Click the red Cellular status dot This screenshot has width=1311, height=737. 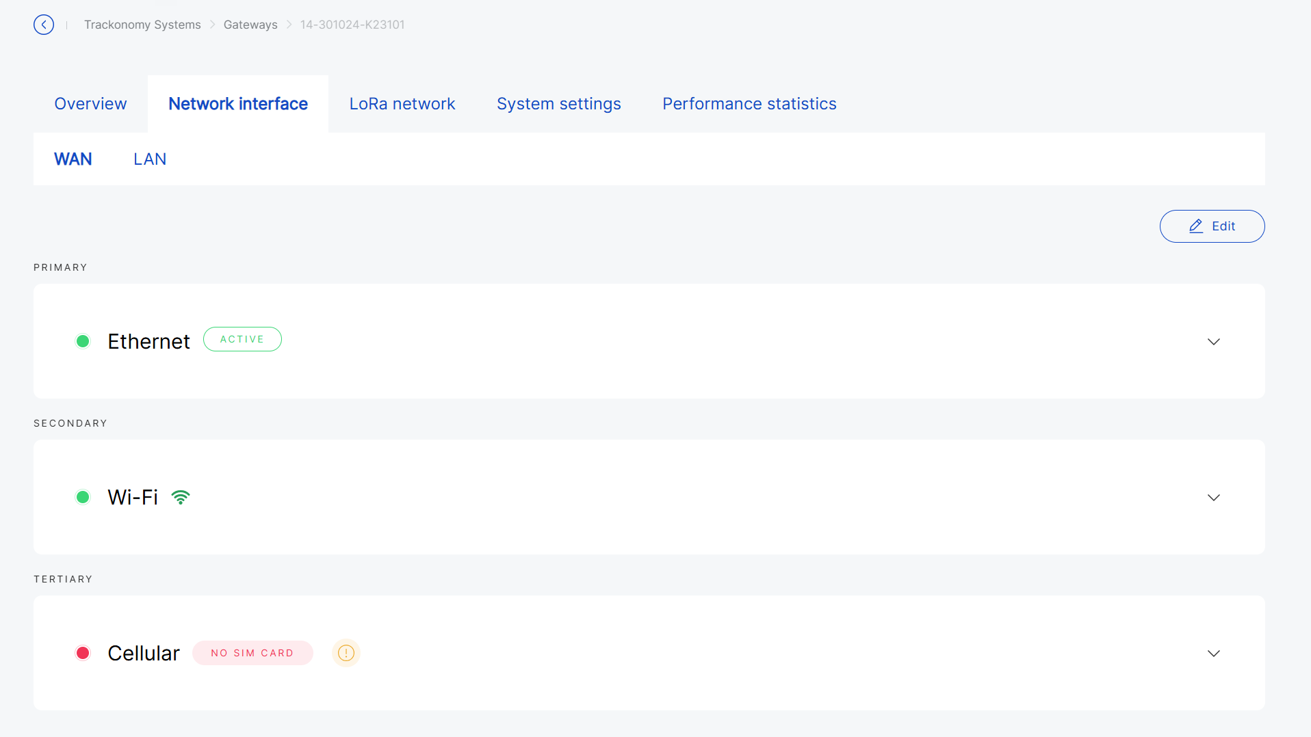[x=83, y=653]
